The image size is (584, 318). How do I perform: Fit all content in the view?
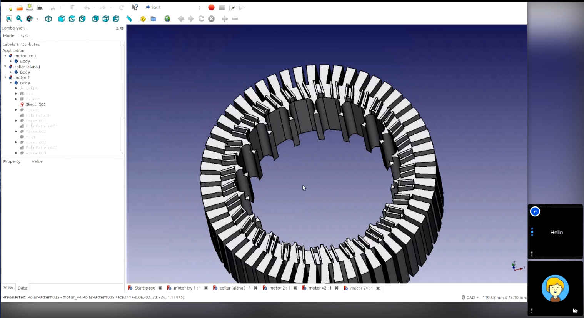[9, 18]
